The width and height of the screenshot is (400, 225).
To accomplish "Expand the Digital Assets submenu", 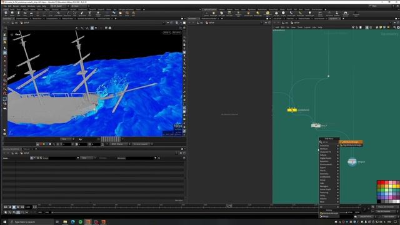I will click(x=329, y=158).
